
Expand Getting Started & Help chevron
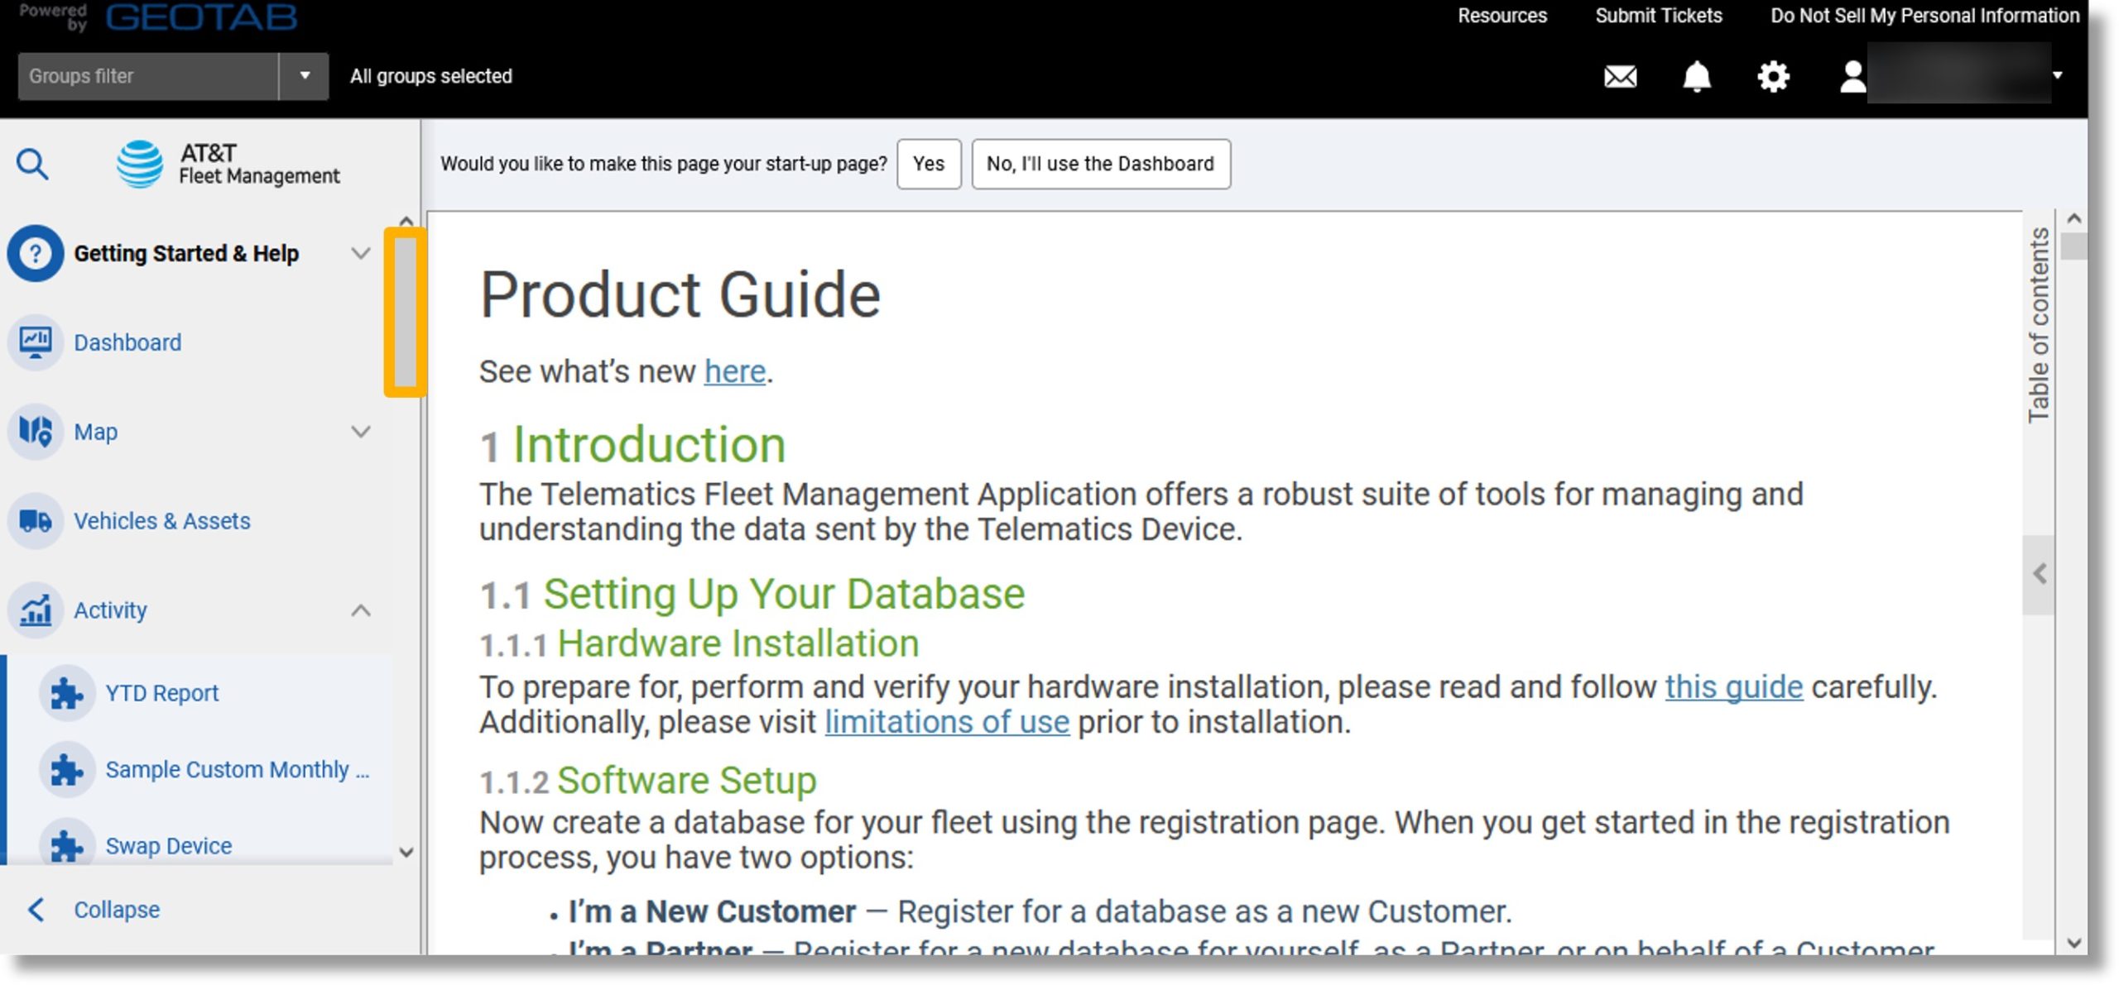point(361,253)
